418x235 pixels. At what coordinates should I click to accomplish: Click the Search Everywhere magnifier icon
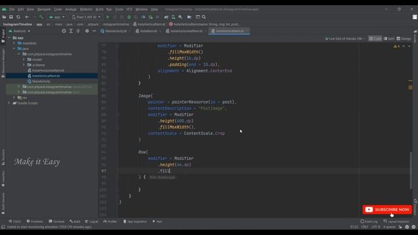204,17
